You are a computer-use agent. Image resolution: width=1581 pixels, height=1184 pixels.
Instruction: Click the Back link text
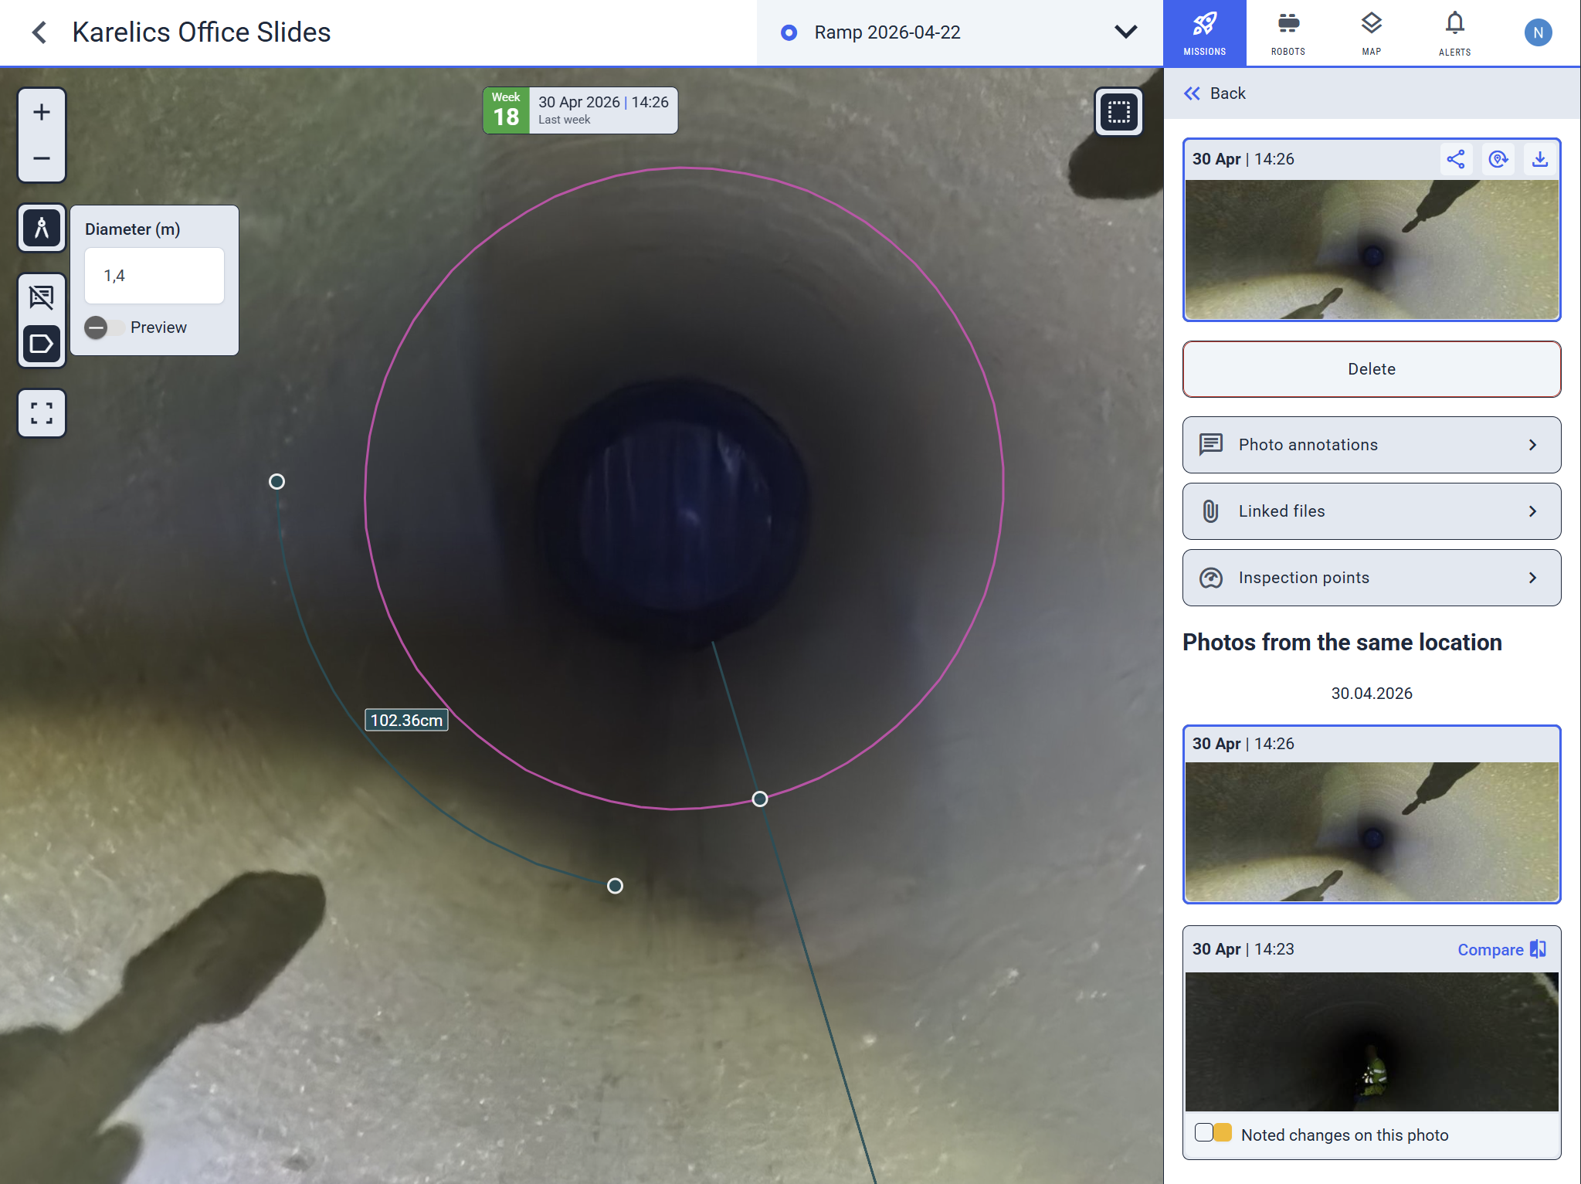(x=1227, y=93)
